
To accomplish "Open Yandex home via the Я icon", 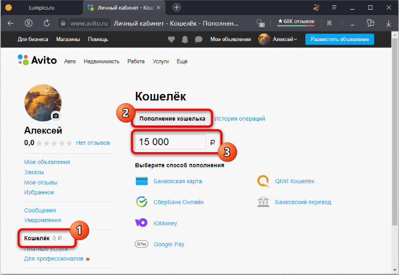I will tap(28, 23).
